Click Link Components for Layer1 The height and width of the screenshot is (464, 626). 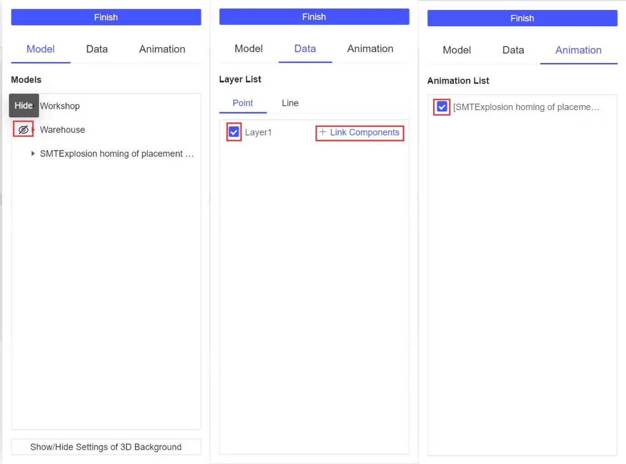coord(359,132)
